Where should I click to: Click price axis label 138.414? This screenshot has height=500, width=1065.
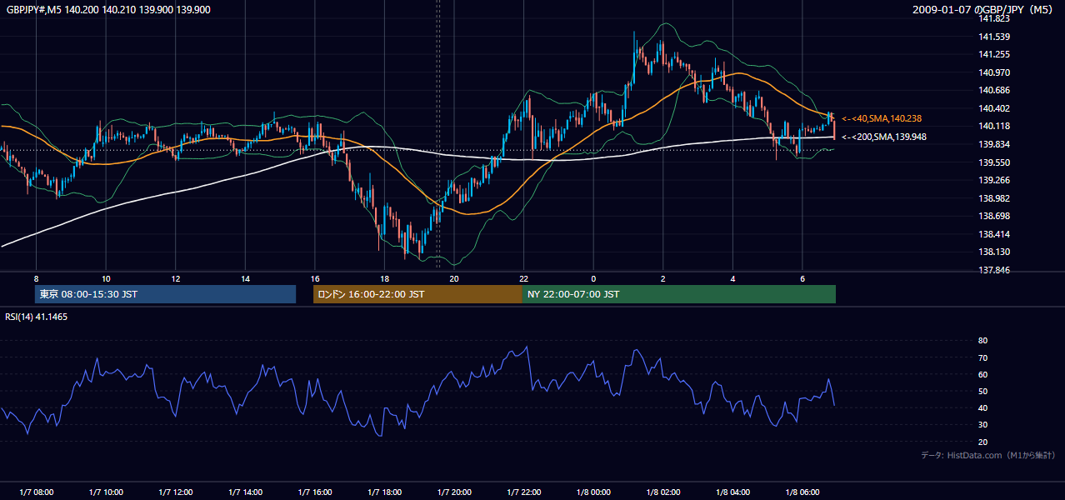click(995, 234)
